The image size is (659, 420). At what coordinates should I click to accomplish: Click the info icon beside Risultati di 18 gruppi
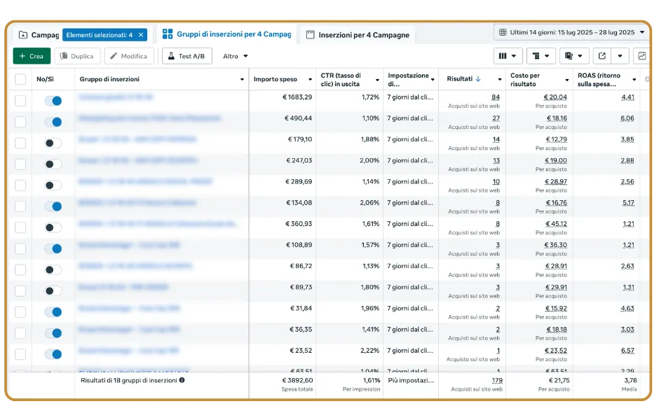pyautogui.click(x=182, y=380)
